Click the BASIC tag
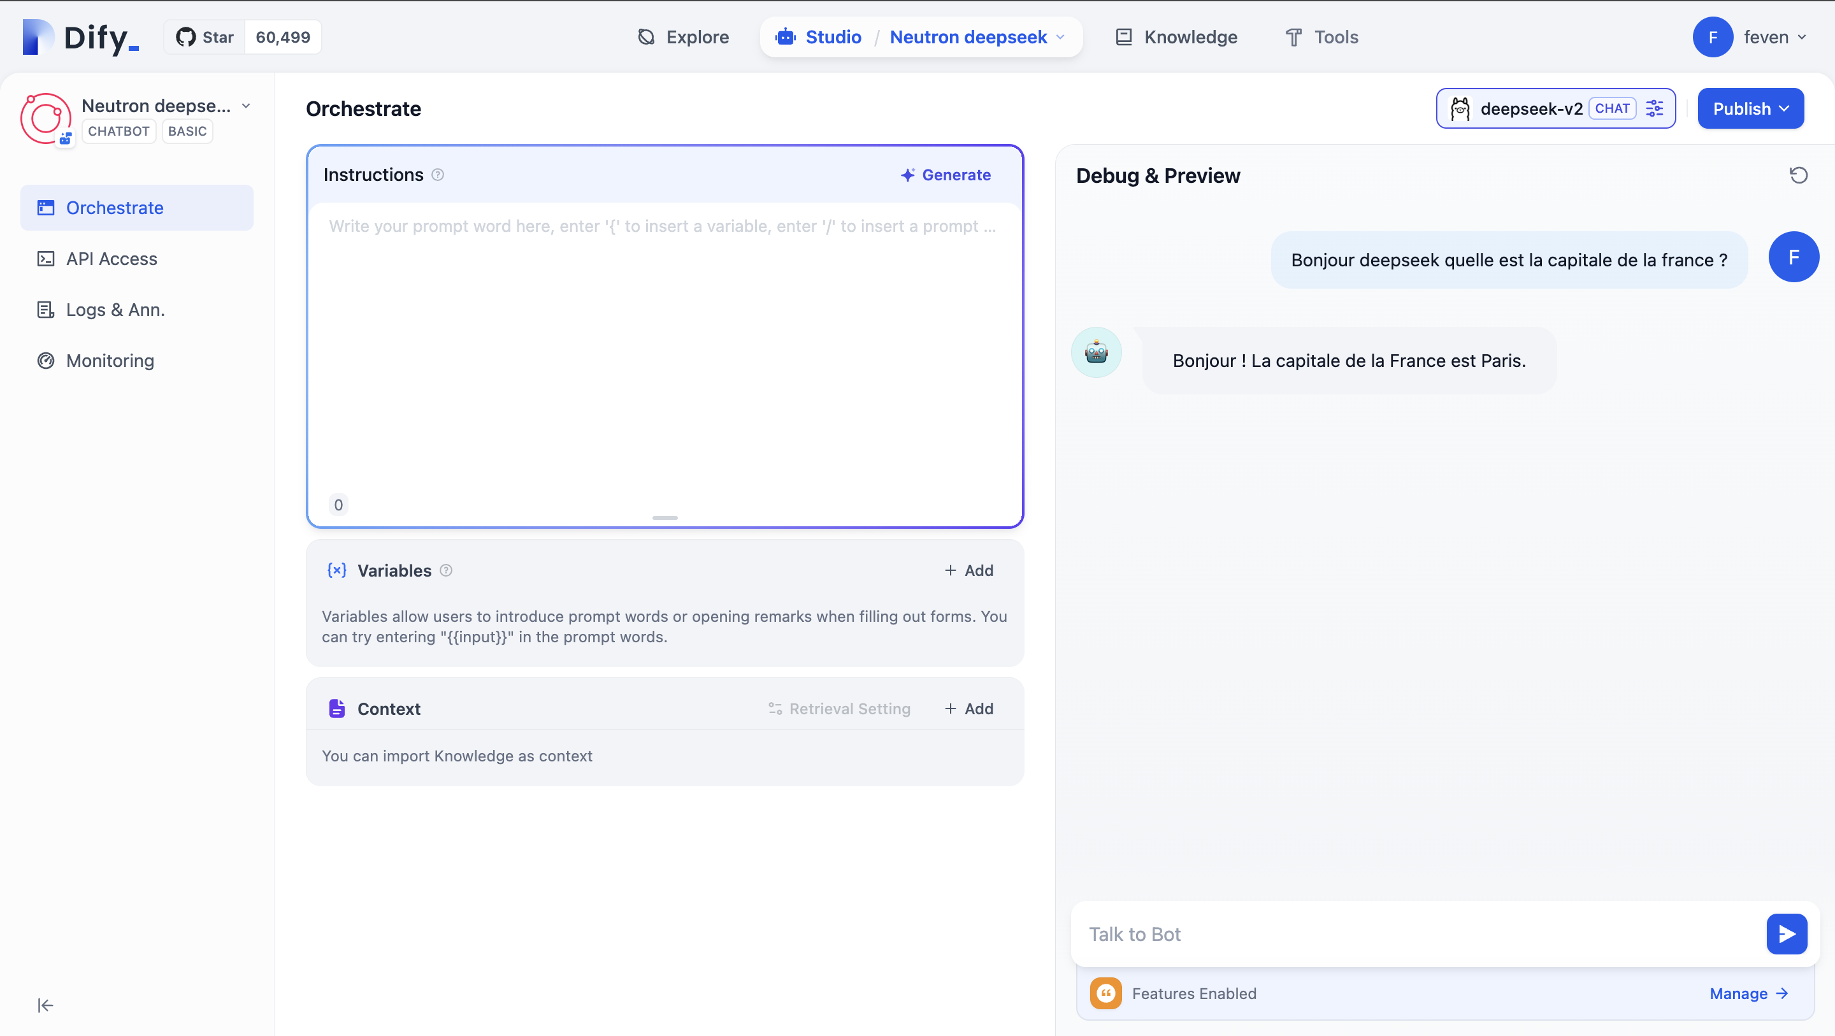This screenshot has width=1835, height=1036. point(187,131)
